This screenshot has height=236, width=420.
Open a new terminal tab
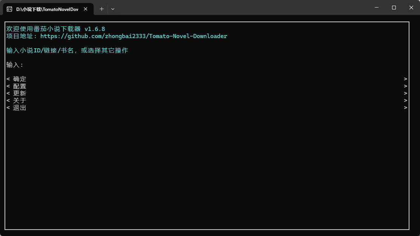click(102, 9)
